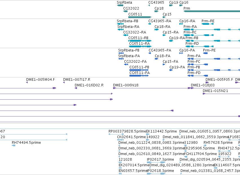Viewport: 240px width, 175px height.
Task: Click the IP02617.3prime EST label
Action: click(160, 160)
